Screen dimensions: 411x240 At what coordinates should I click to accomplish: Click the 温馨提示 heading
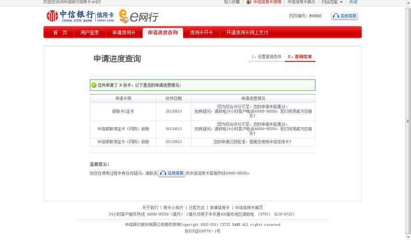pos(99,164)
